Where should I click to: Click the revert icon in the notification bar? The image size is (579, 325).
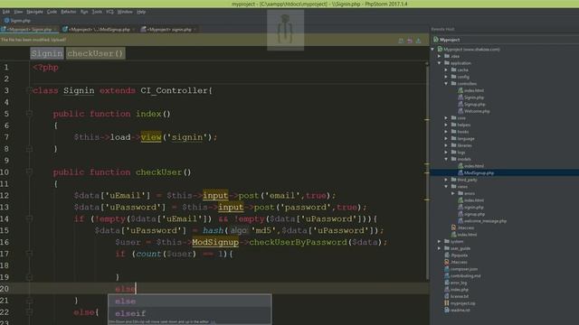tap(410, 41)
